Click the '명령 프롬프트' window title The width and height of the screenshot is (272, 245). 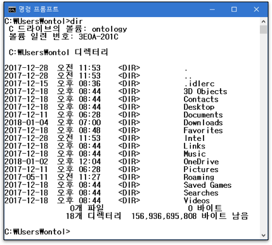[39, 10]
